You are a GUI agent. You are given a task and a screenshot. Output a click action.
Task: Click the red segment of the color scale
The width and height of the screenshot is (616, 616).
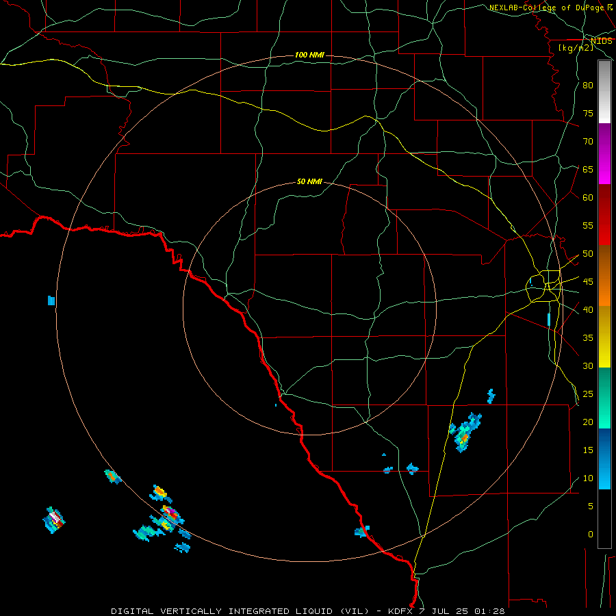pyautogui.click(x=604, y=214)
